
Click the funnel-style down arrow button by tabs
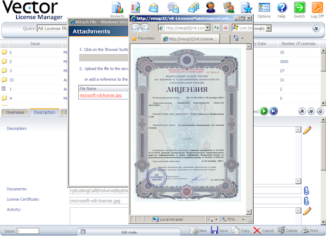coord(321,111)
